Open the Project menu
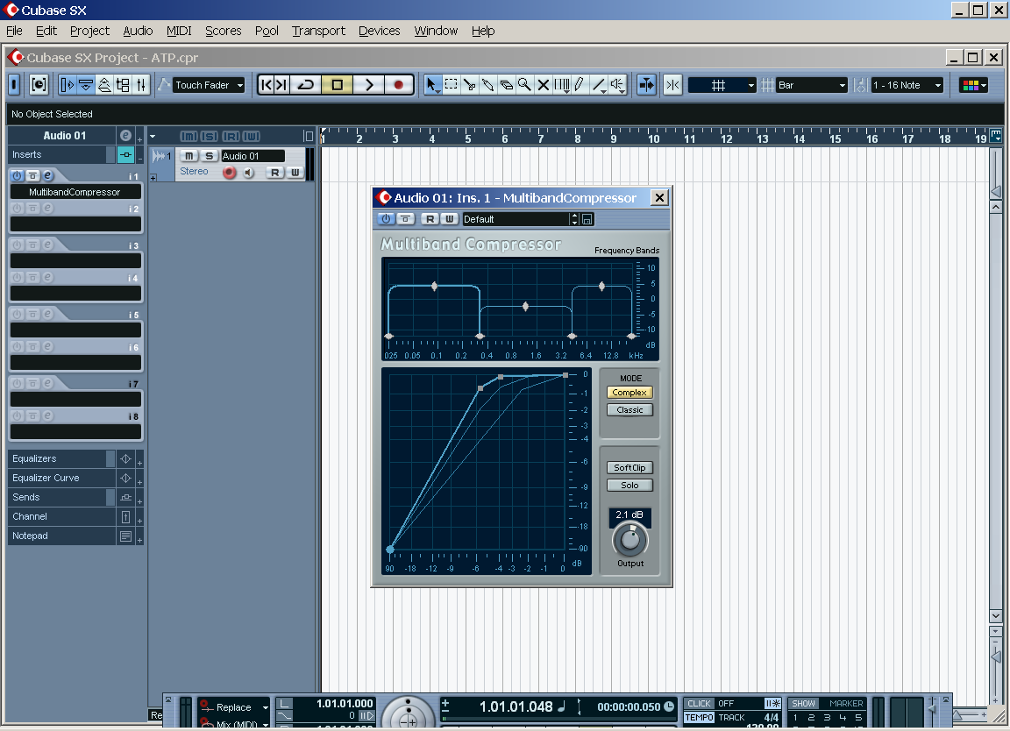The height and width of the screenshot is (731, 1010). (x=89, y=31)
